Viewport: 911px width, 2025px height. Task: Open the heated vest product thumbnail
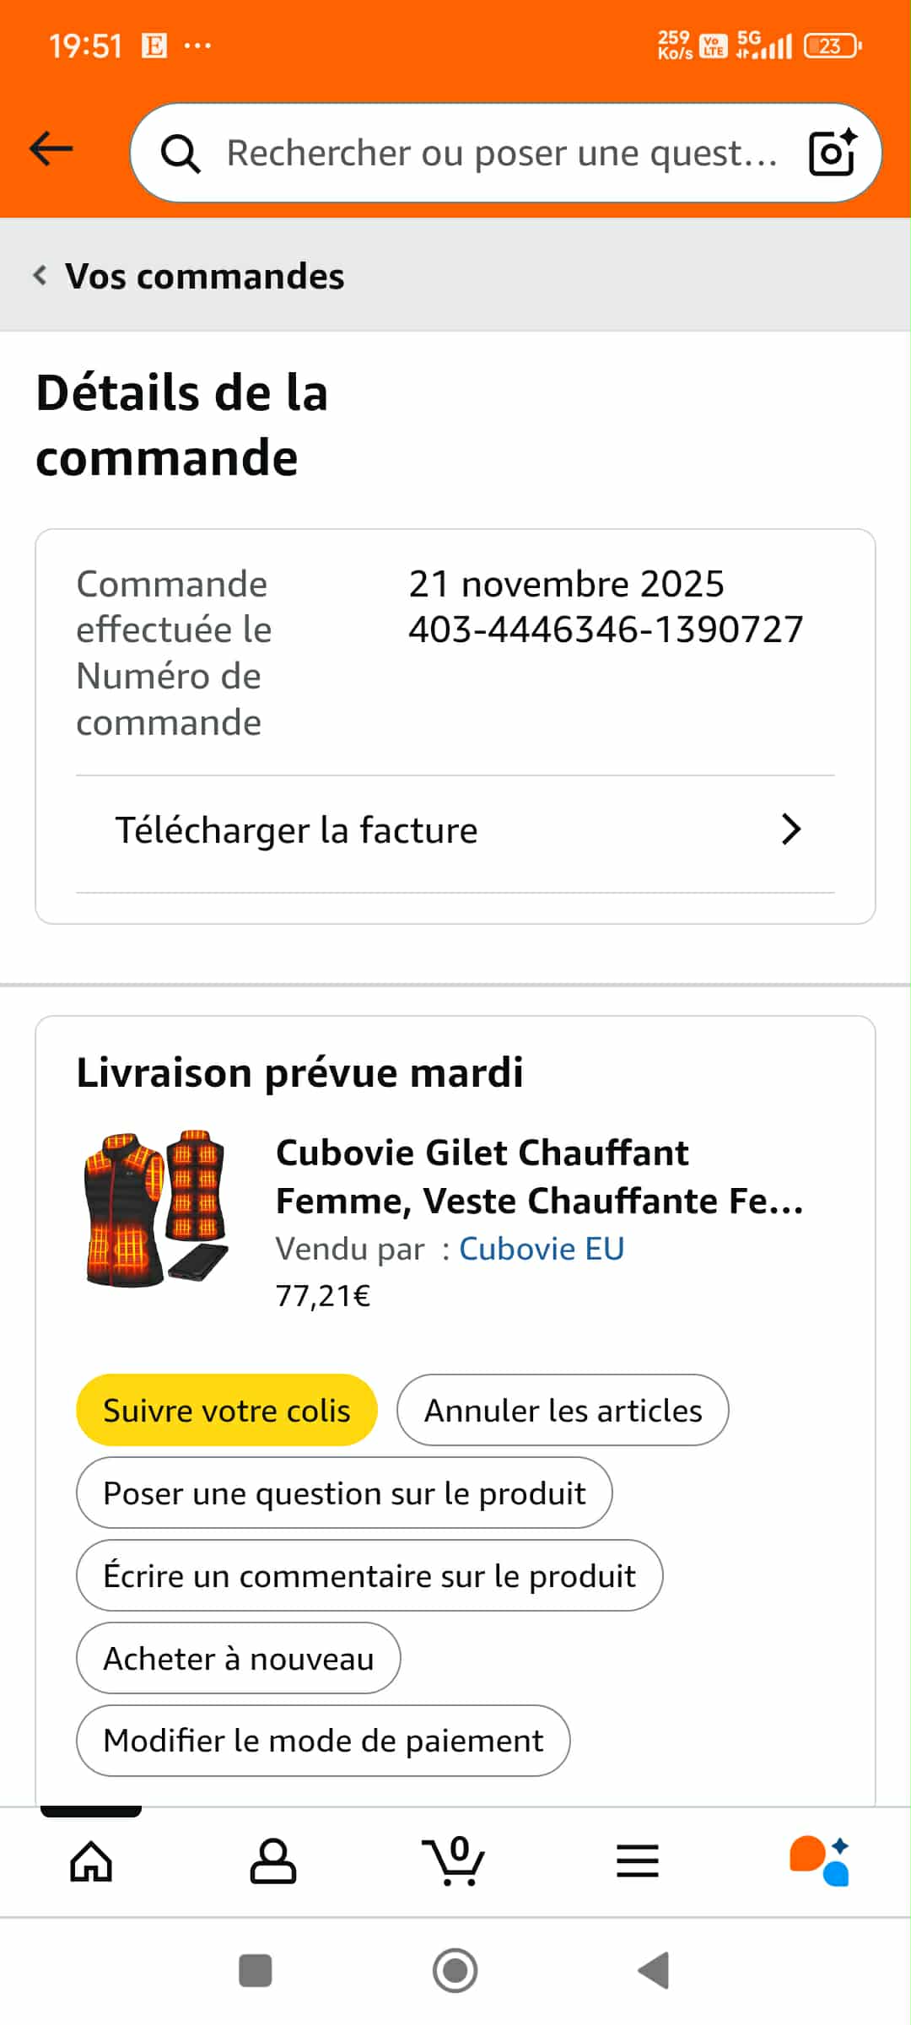(157, 1208)
